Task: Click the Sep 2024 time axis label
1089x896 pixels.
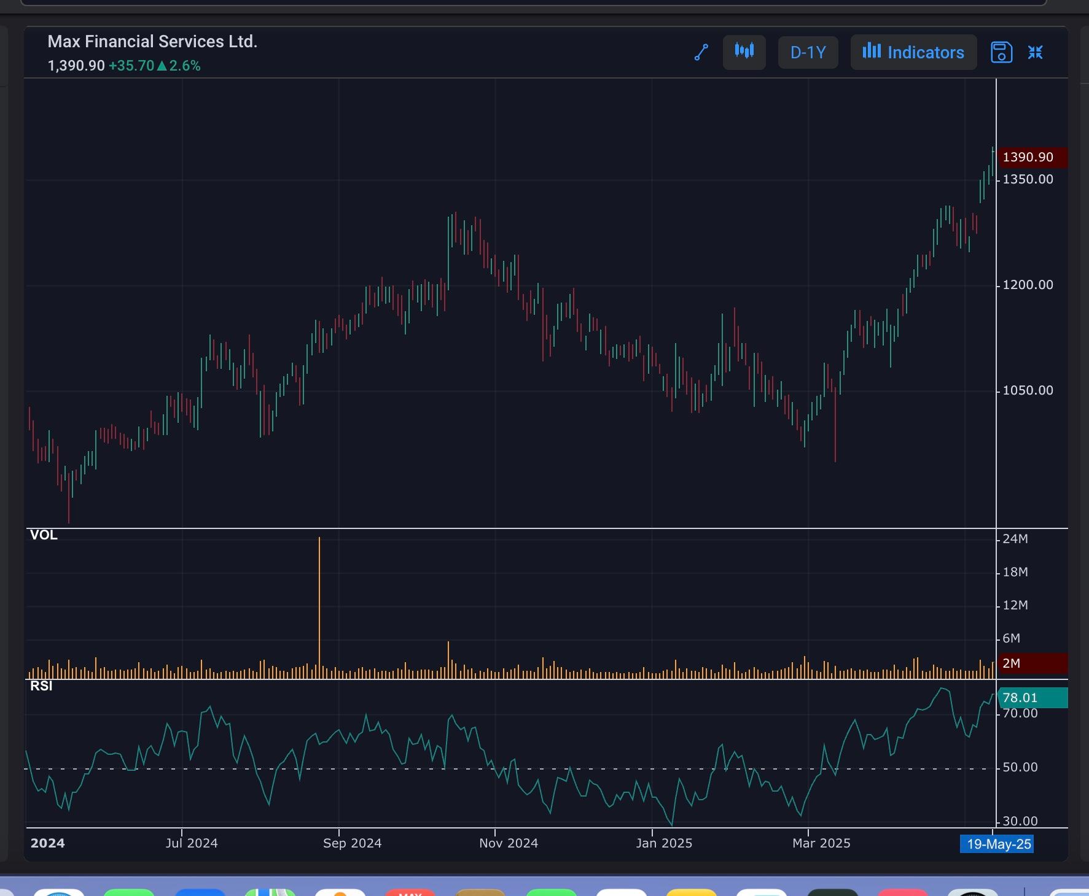Action: click(x=353, y=843)
